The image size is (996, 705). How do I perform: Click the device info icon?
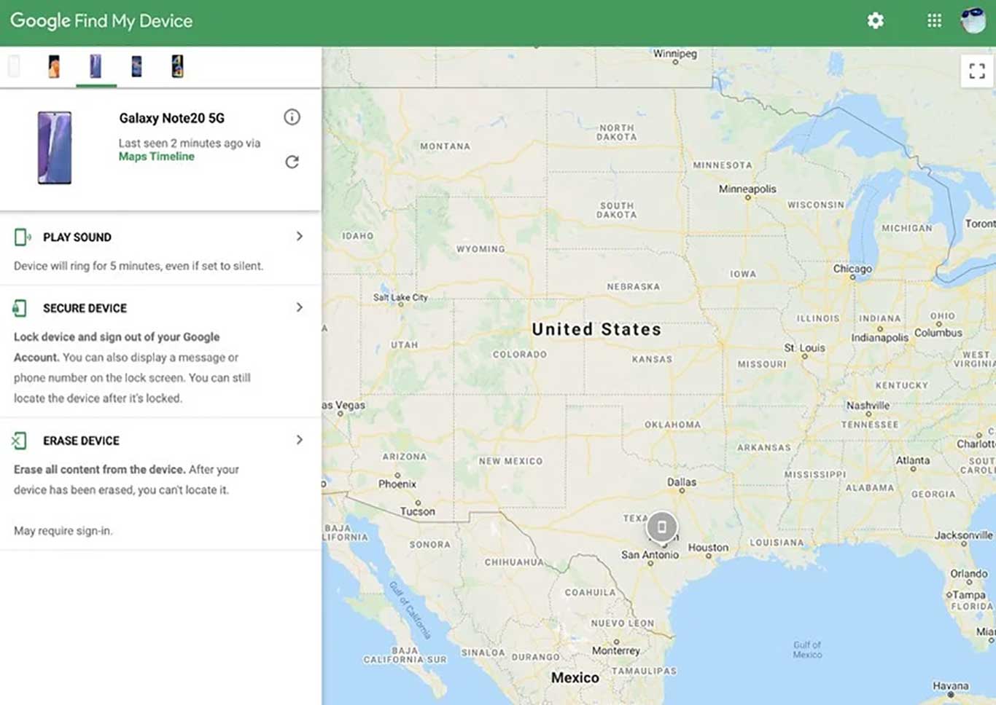click(x=292, y=117)
